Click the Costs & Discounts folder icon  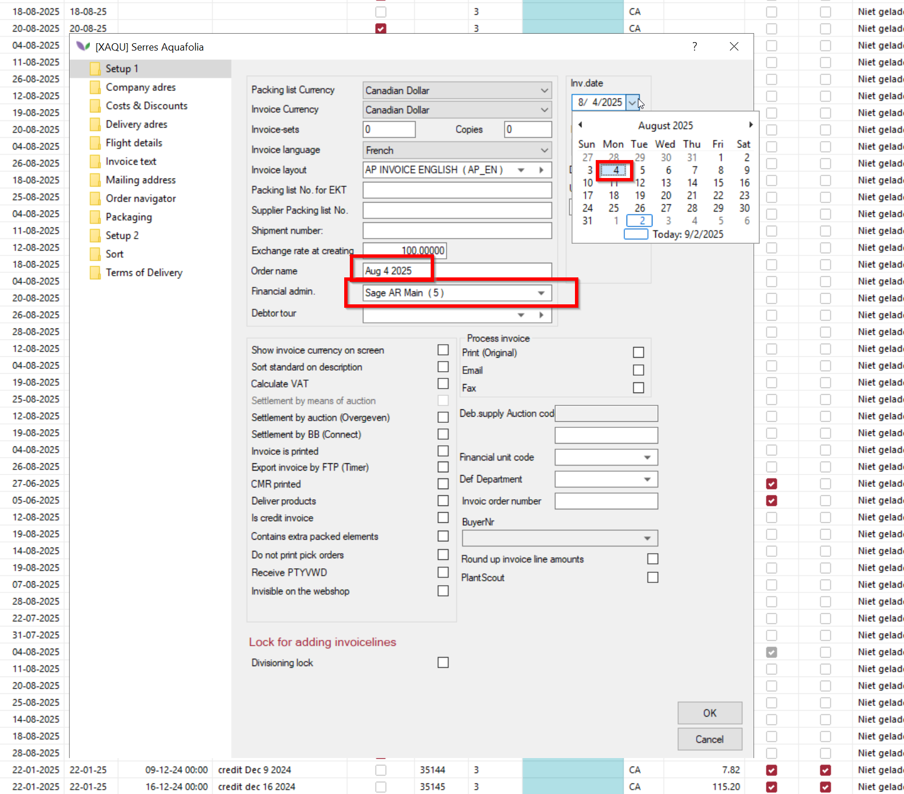[95, 106]
